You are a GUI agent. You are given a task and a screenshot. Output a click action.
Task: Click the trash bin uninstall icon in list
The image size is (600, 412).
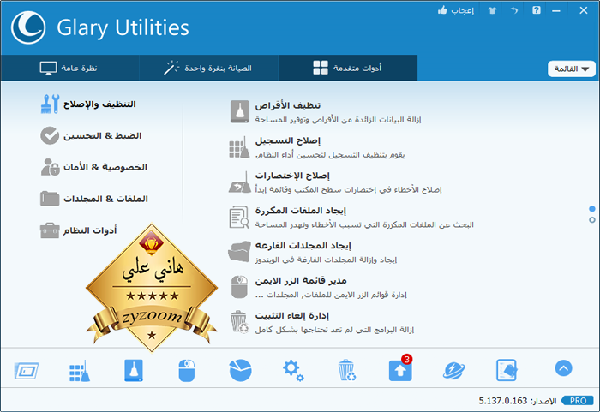click(x=239, y=322)
